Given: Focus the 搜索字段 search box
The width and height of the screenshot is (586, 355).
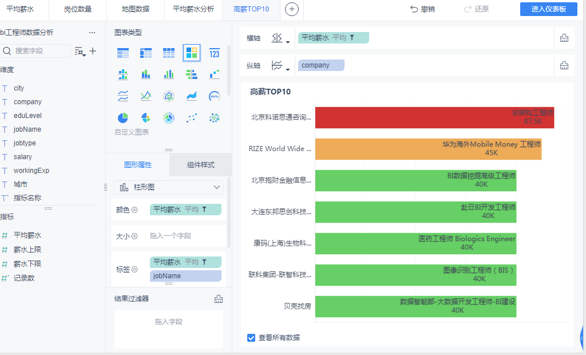Looking at the screenshot, I should click(x=36, y=51).
